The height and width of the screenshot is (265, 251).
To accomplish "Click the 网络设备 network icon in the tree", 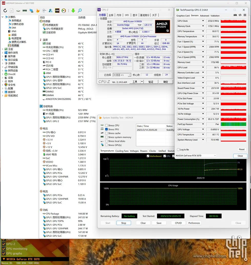I will tap(6, 71).
